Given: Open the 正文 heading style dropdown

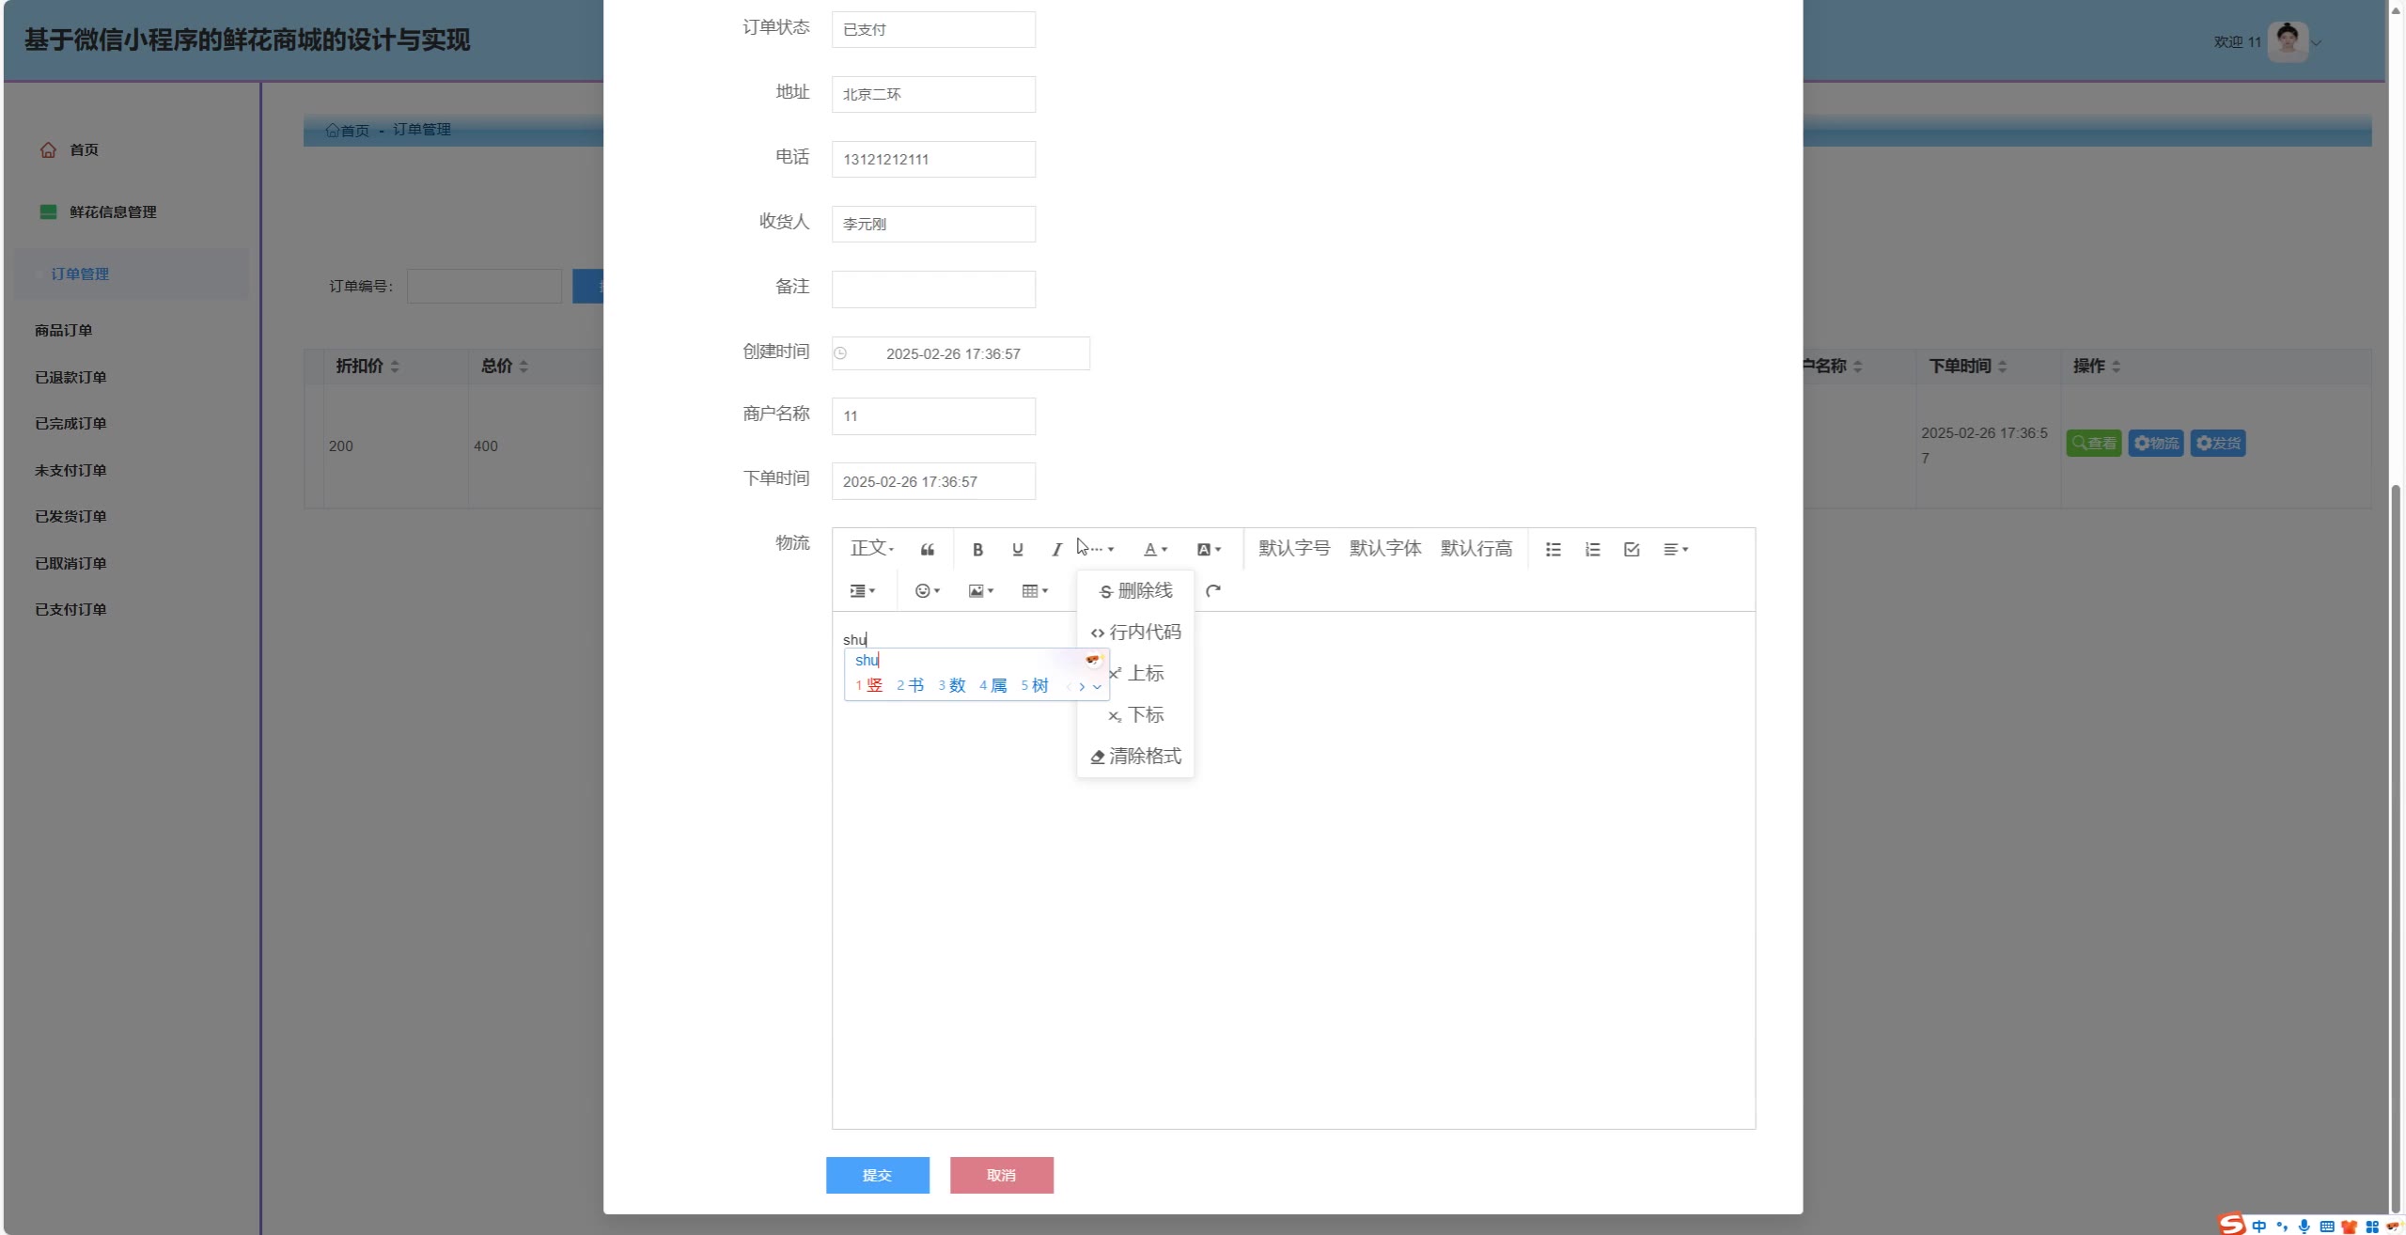Looking at the screenshot, I should pyautogui.click(x=871, y=549).
